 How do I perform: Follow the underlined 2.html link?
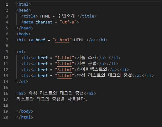tap(65, 64)
